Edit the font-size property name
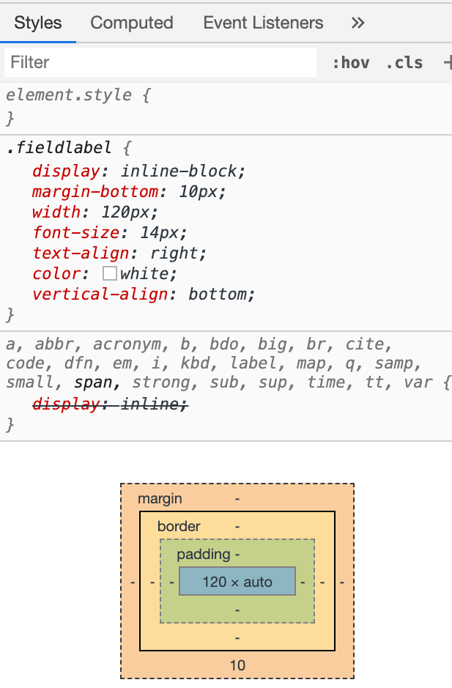Viewport: 452px width, 688px height. tap(76, 232)
